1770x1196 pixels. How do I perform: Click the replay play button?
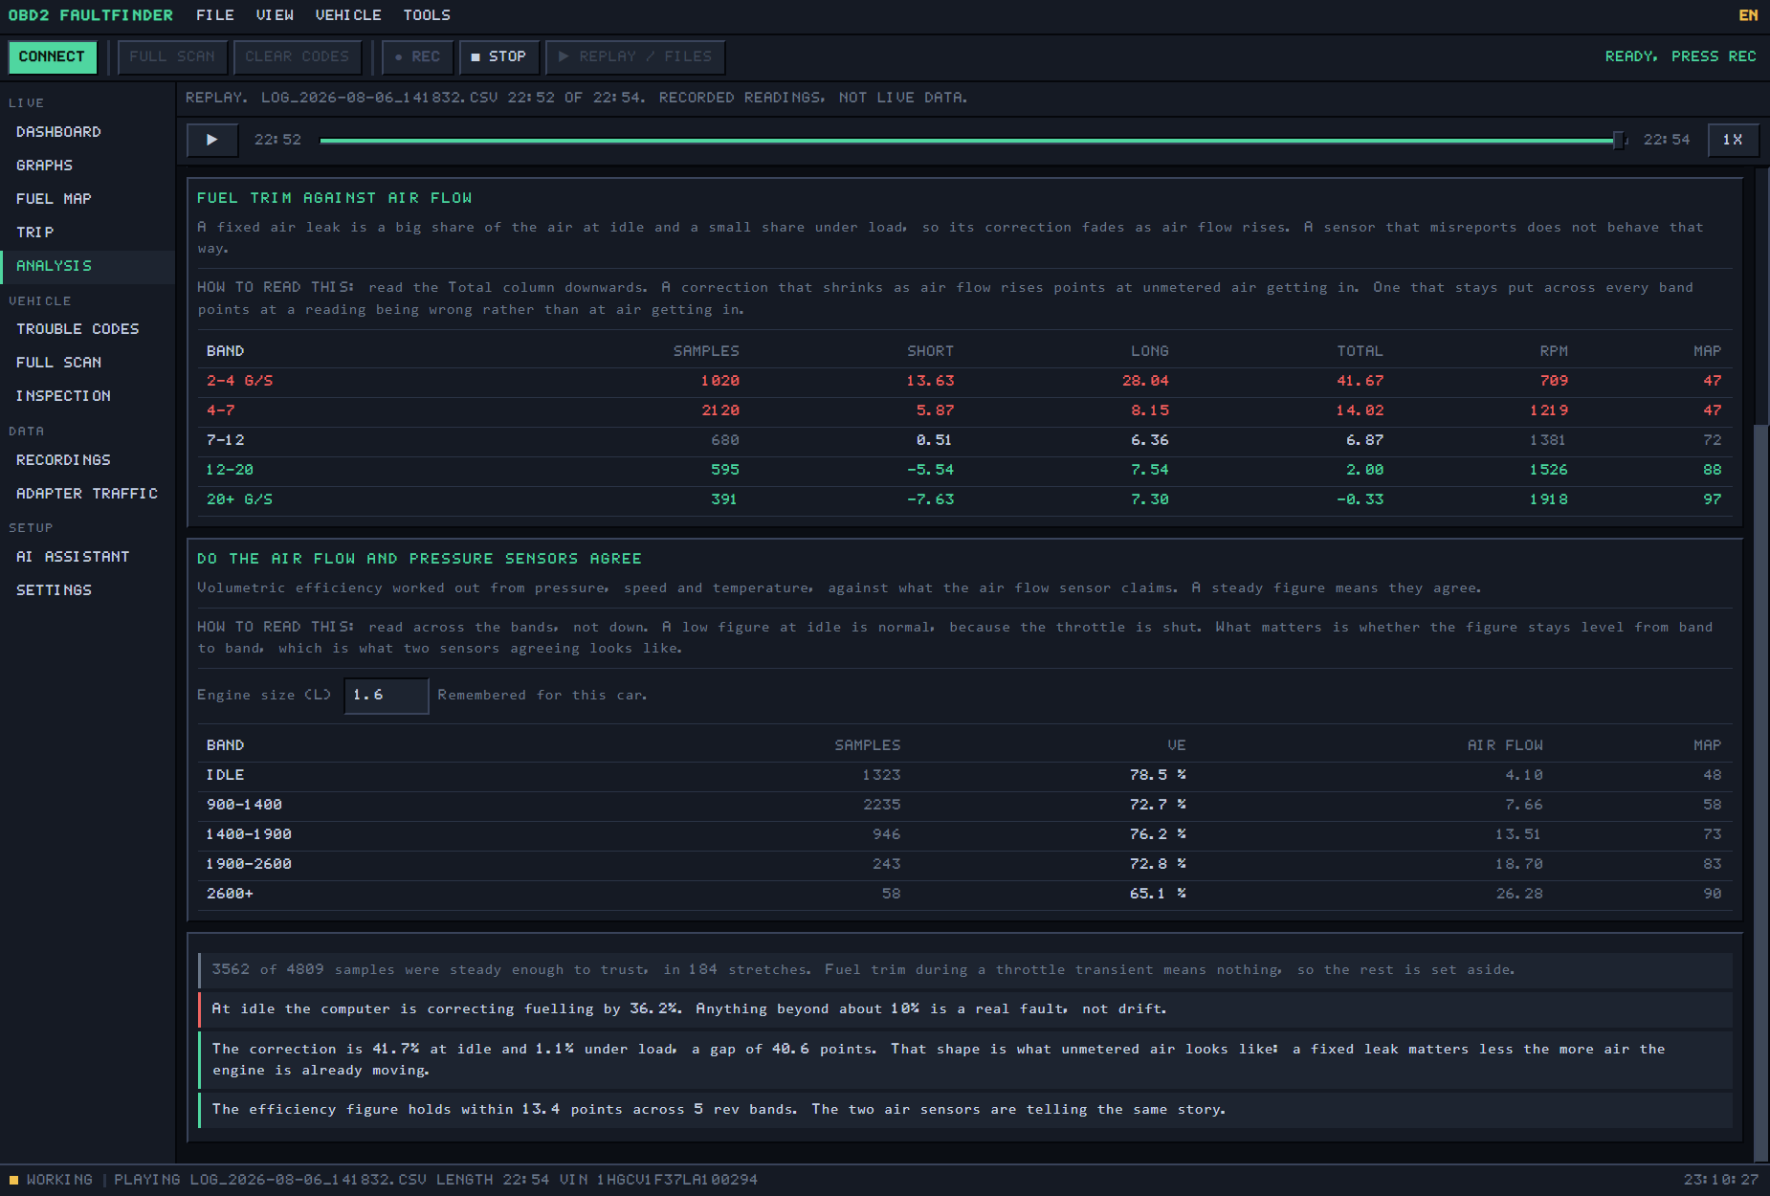click(x=212, y=140)
